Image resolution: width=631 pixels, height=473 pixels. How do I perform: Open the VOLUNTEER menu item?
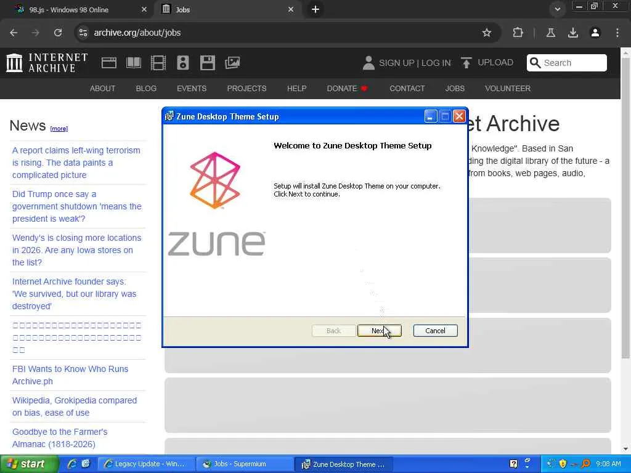click(x=508, y=89)
